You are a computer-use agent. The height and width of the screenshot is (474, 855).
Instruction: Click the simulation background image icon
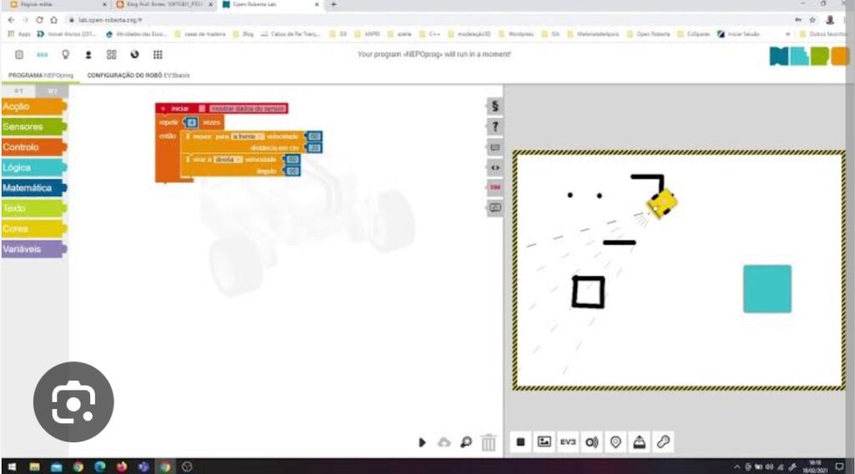[544, 441]
